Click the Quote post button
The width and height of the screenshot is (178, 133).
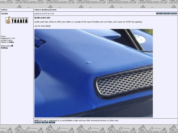click(166, 13)
